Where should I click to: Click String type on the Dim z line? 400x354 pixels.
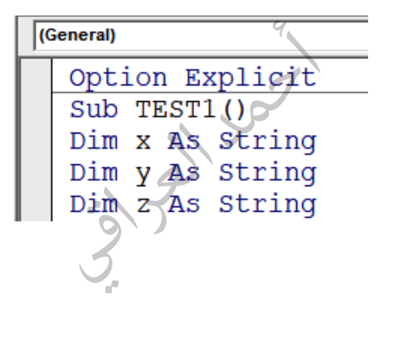(x=268, y=205)
